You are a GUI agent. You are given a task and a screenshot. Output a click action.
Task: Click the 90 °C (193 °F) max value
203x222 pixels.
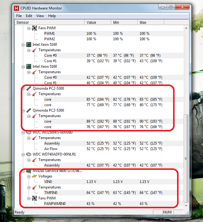151,121
